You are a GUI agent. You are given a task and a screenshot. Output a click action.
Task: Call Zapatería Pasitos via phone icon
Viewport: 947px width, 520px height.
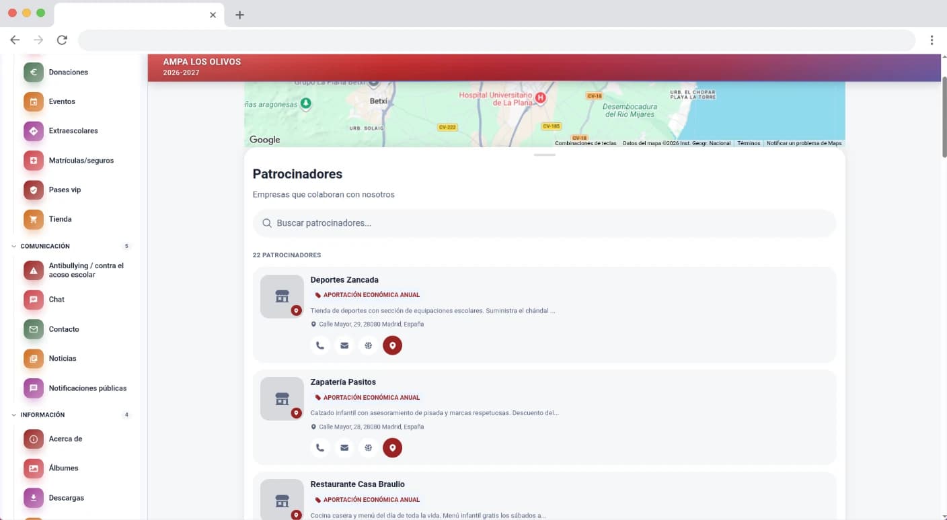point(320,447)
